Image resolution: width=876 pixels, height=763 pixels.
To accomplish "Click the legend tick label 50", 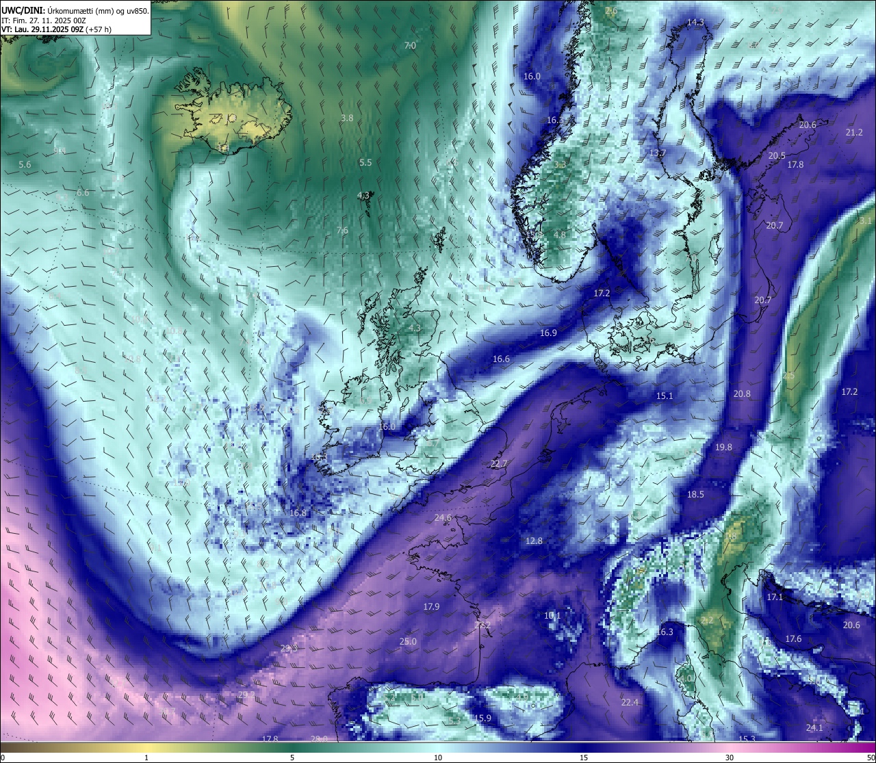I will (871, 758).
